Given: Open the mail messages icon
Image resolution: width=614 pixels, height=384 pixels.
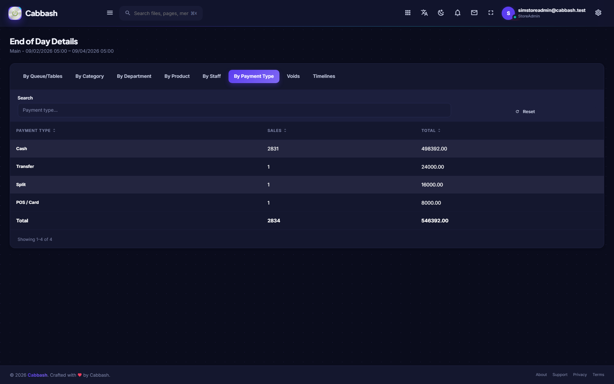Looking at the screenshot, I should pyautogui.click(x=474, y=13).
